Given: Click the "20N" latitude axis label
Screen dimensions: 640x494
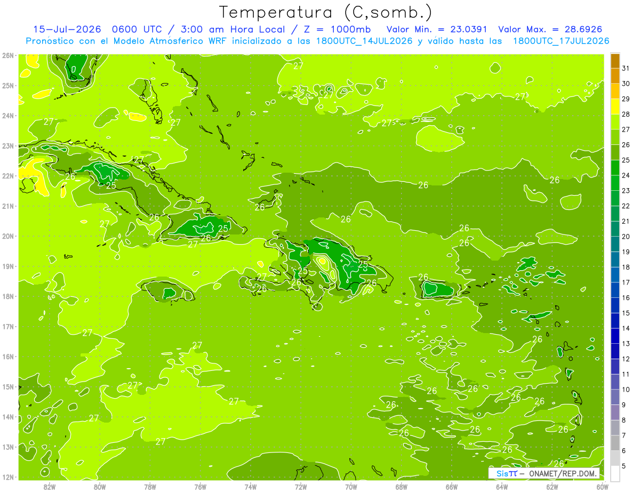Looking at the screenshot, I should pyautogui.click(x=8, y=236).
